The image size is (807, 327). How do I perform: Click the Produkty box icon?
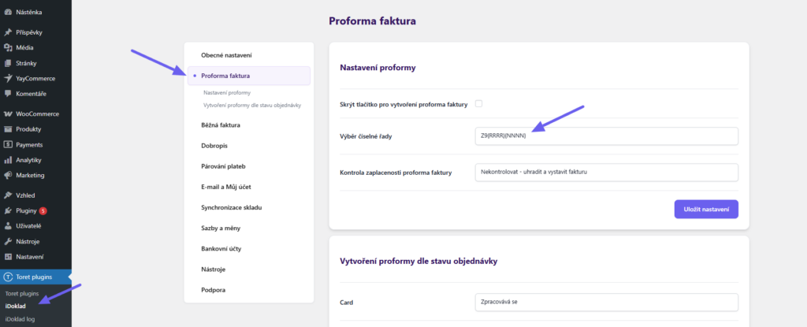coord(8,129)
